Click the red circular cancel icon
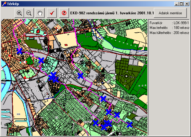The width and height of the screenshot is (191, 137). [x=64, y=13]
